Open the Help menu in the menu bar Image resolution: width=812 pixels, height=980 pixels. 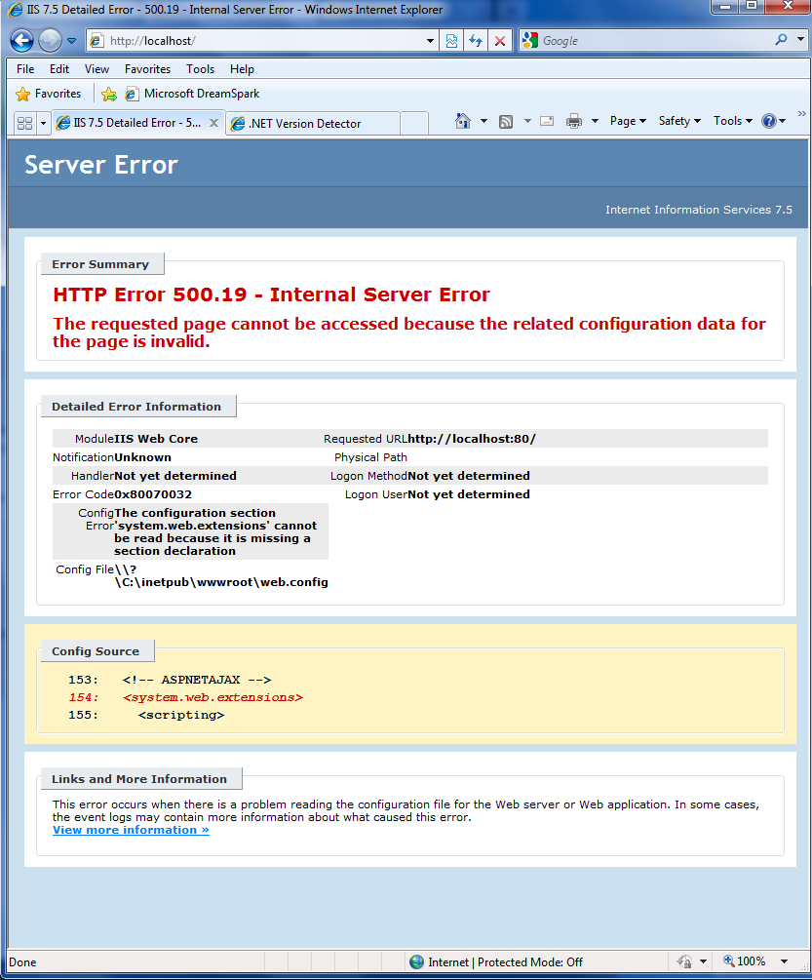(x=242, y=69)
